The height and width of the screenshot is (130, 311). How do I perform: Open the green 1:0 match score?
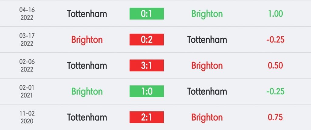[x=146, y=91]
